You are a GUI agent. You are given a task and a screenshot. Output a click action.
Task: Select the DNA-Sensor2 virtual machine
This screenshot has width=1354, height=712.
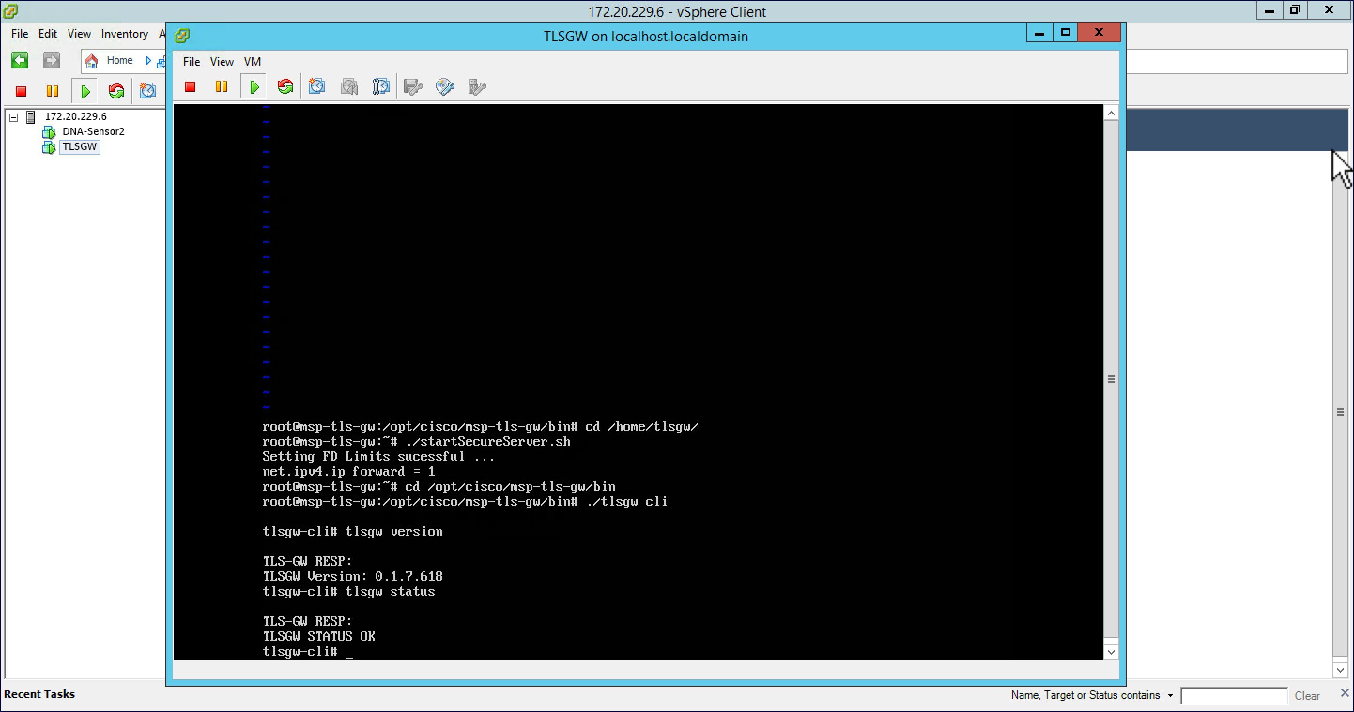pos(93,131)
